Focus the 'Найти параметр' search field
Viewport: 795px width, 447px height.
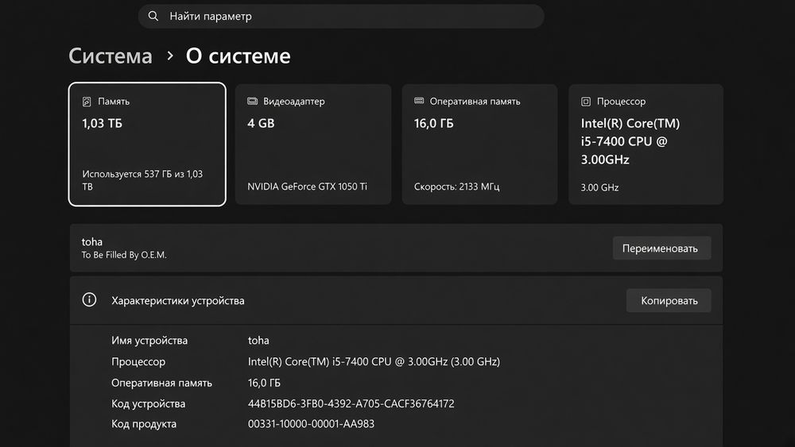tap(341, 16)
